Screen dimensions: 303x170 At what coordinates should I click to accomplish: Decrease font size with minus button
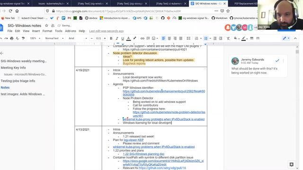tap(92, 38)
